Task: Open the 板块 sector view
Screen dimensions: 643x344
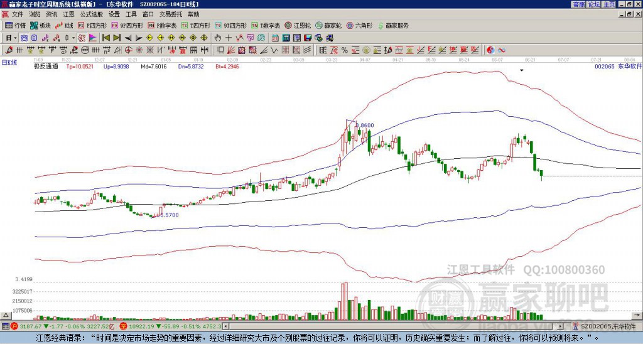Action: point(40,25)
